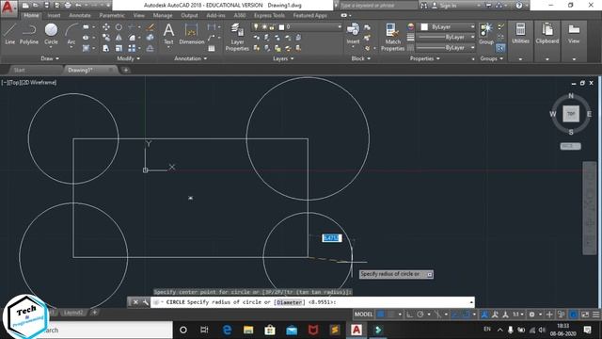602x339 pixels.
Task: Expand the Draw panel
Action: coord(50,58)
